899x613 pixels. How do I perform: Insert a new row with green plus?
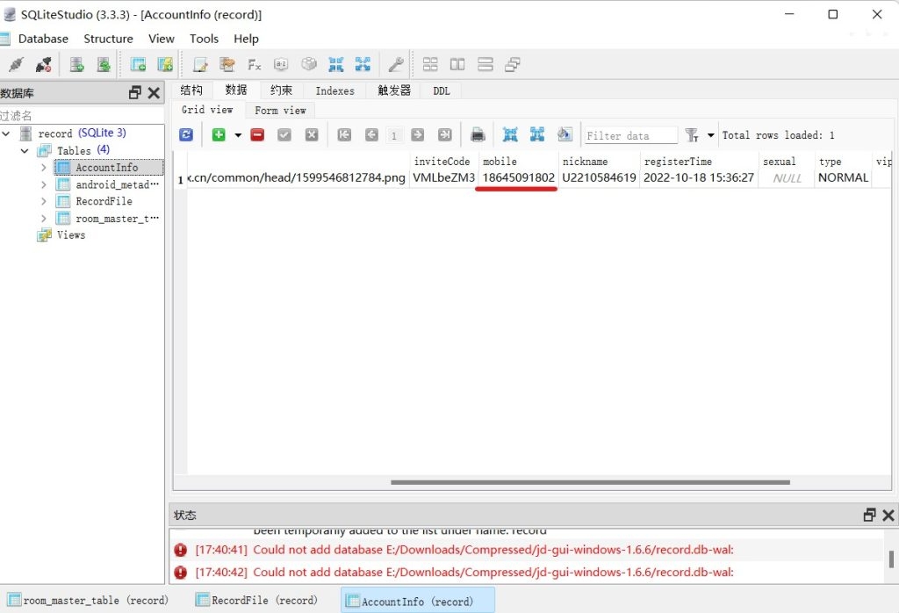click(x=218, y=134)
